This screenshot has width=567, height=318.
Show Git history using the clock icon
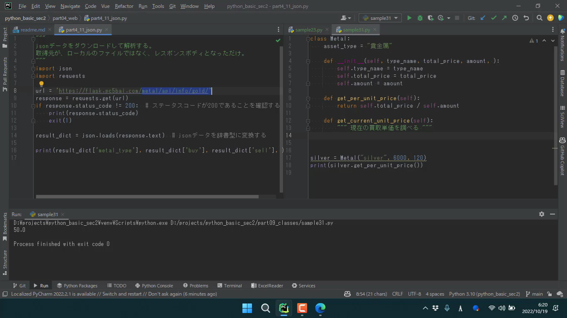click(x=515, y=18)
